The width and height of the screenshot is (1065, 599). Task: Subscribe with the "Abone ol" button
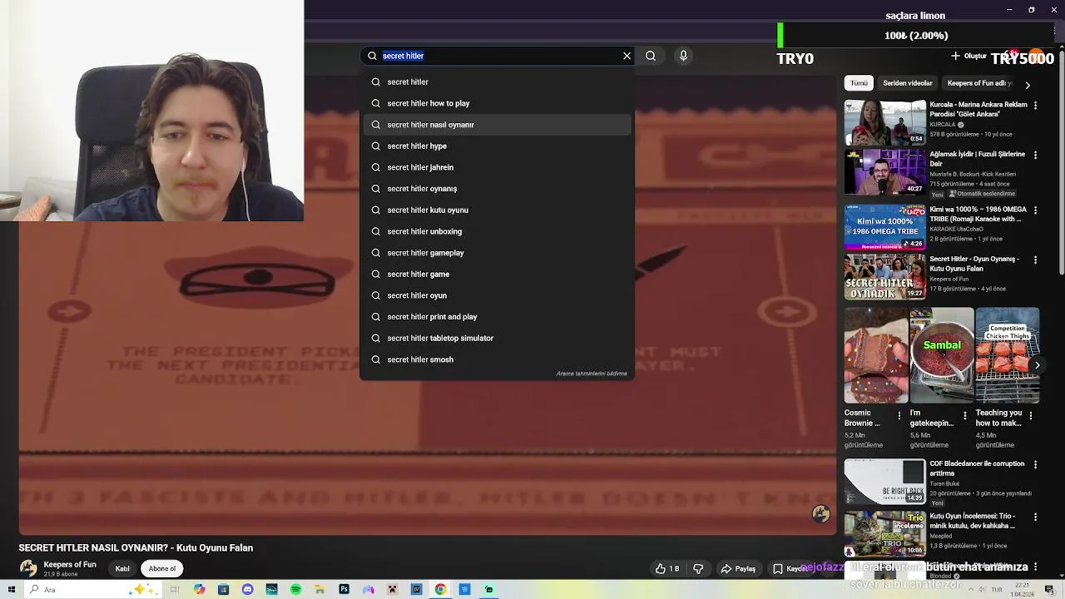click(162, 568)
